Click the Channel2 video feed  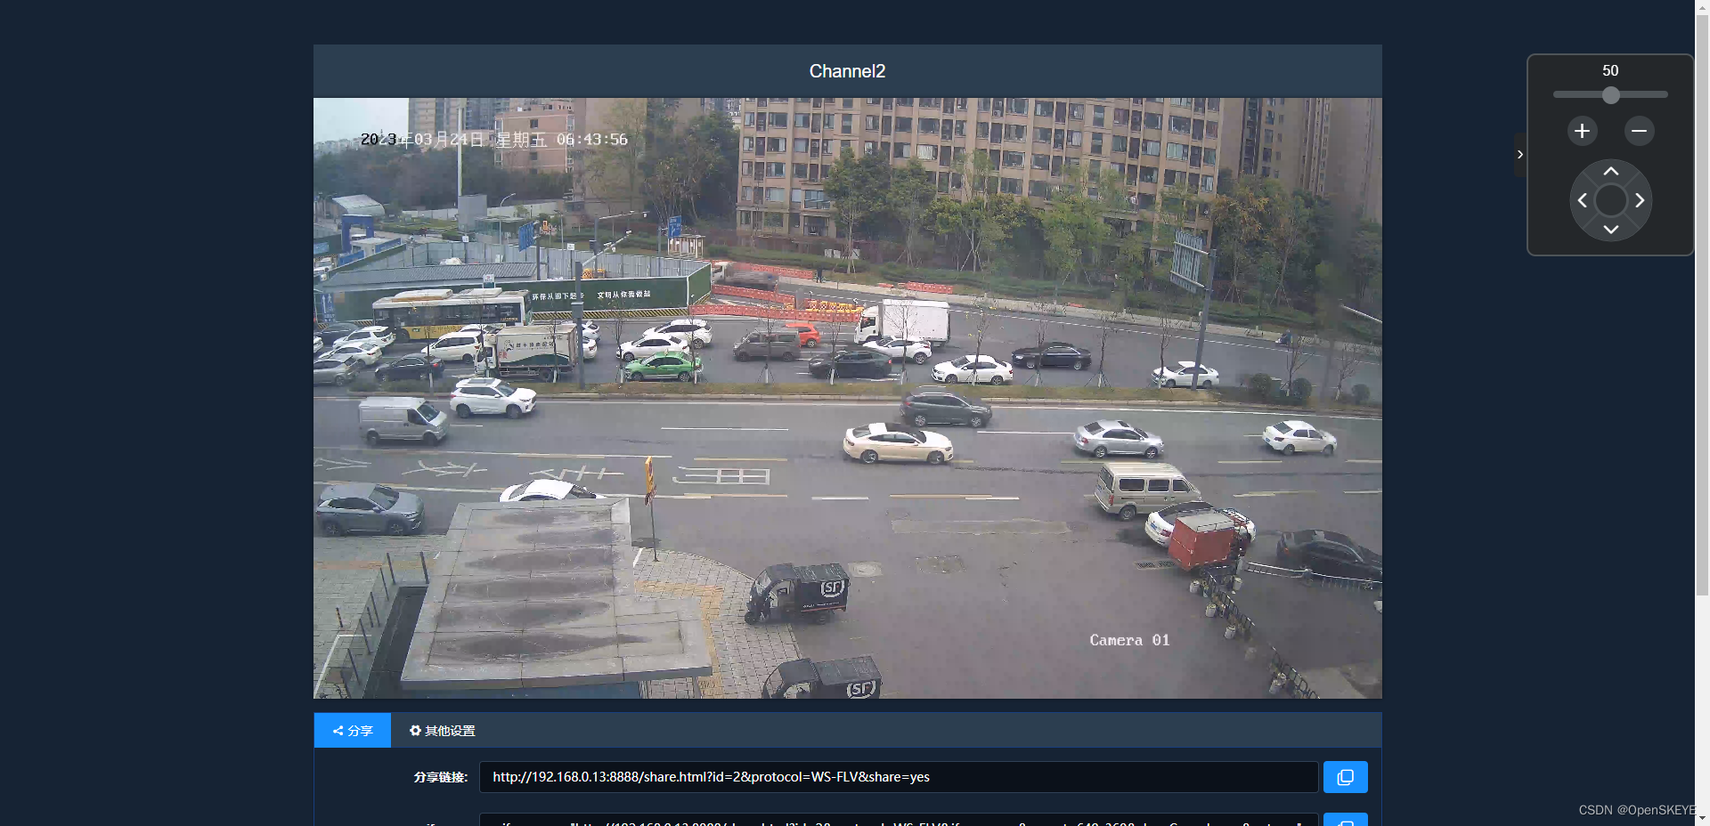(847, 398)
